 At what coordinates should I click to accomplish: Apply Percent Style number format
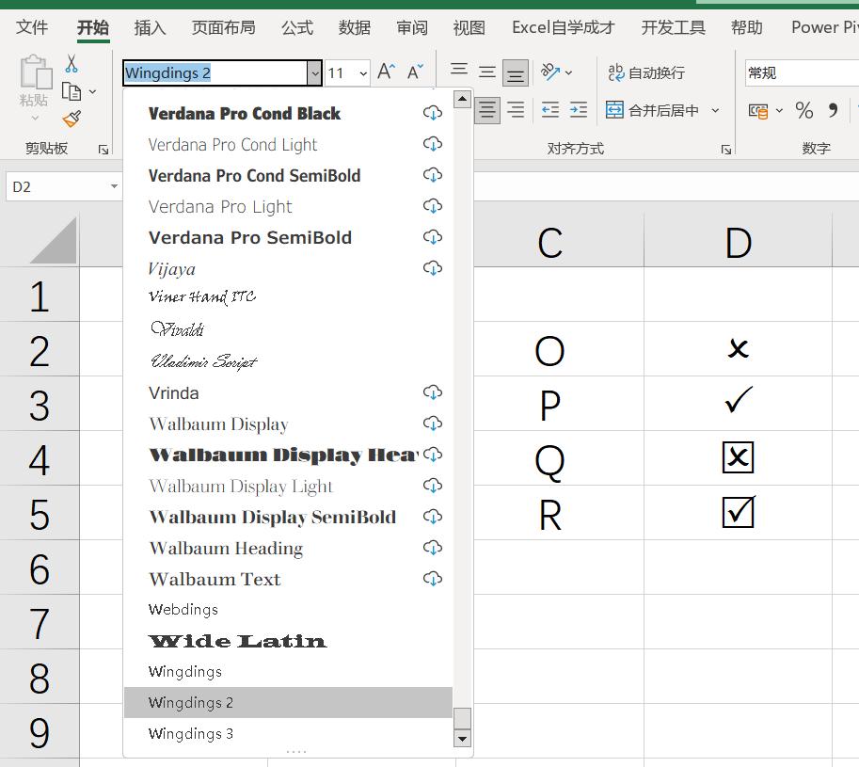[x=803, y=111]
